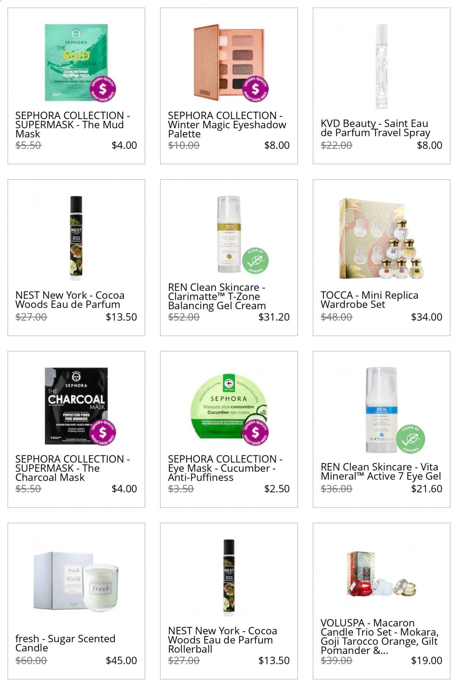Open the Mud Mask product image

76,63
